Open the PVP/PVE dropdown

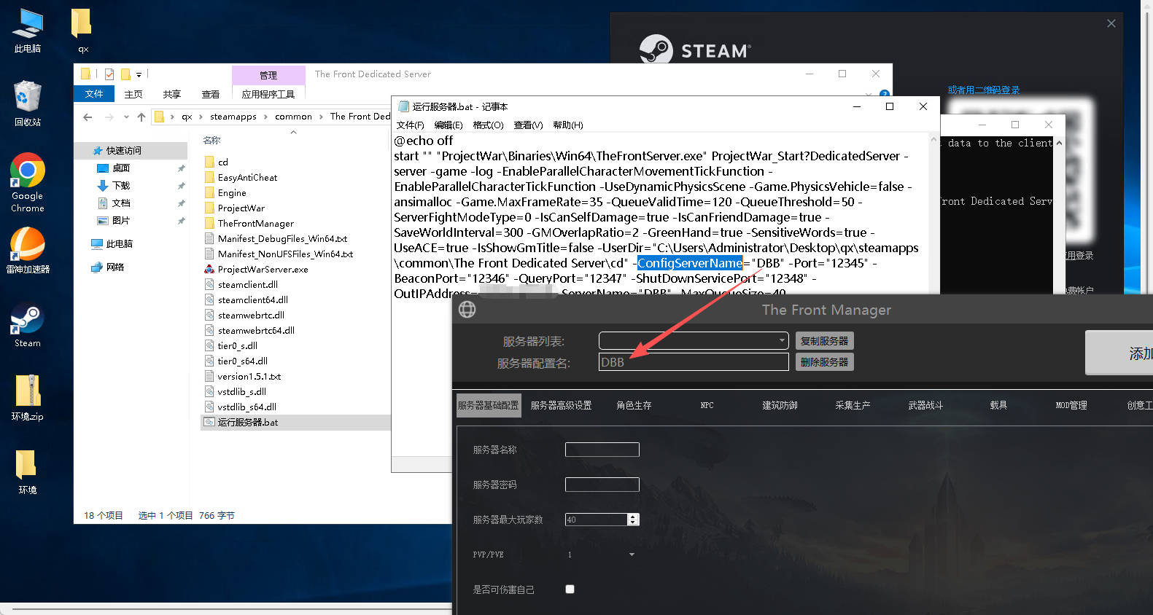[632, 555]
